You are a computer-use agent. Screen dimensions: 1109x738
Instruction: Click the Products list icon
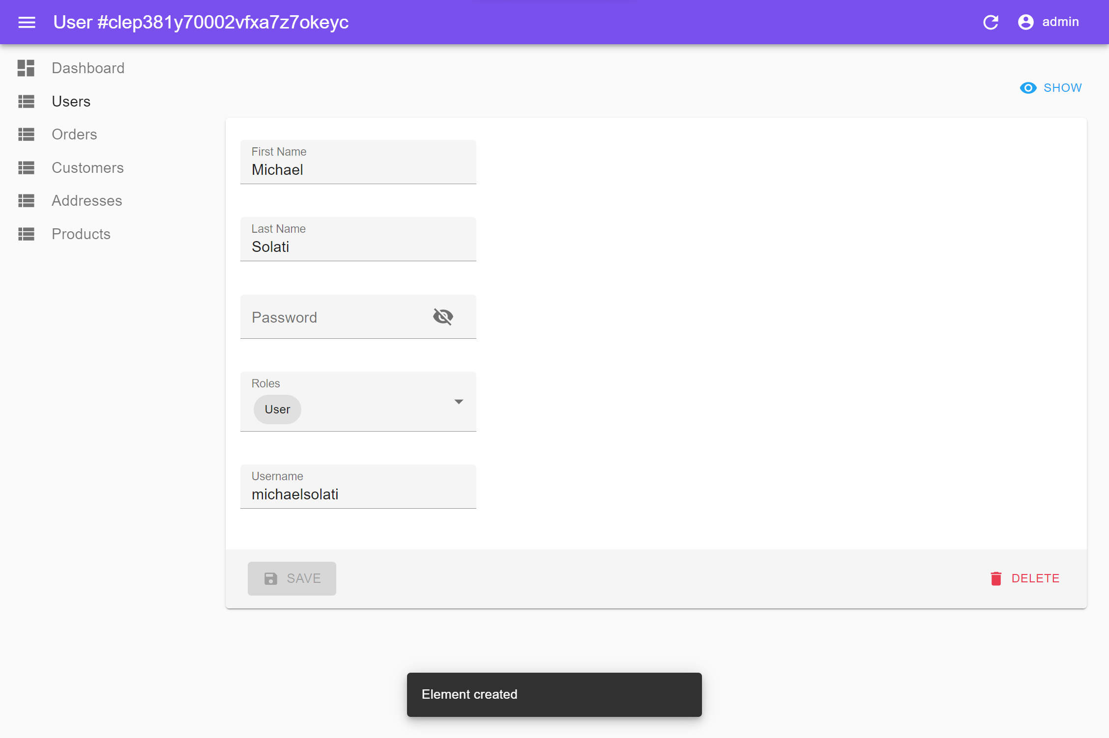(26, 234)
